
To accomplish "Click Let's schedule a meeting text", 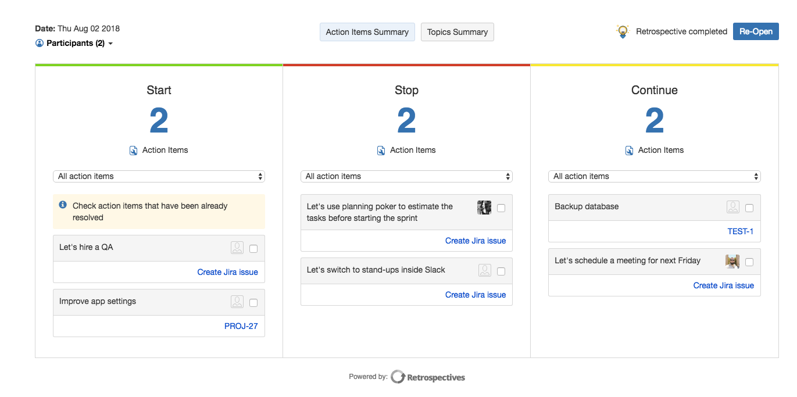I will 628,260.
